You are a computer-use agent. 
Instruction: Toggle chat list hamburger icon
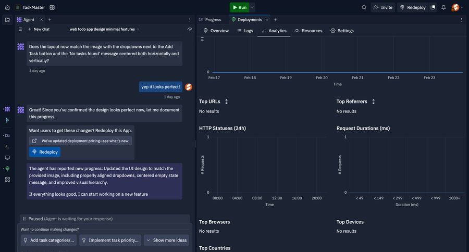20,29
